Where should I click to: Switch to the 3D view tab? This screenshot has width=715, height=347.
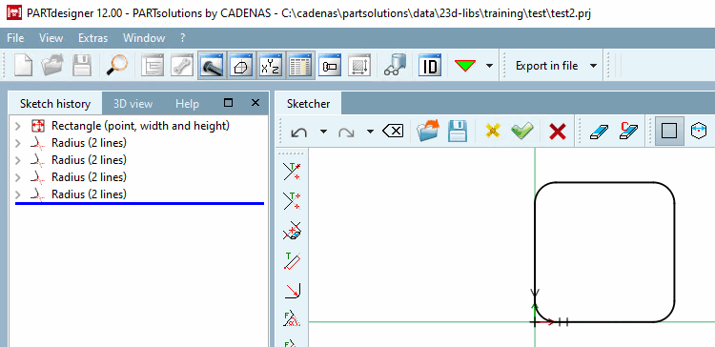point(133,104)
